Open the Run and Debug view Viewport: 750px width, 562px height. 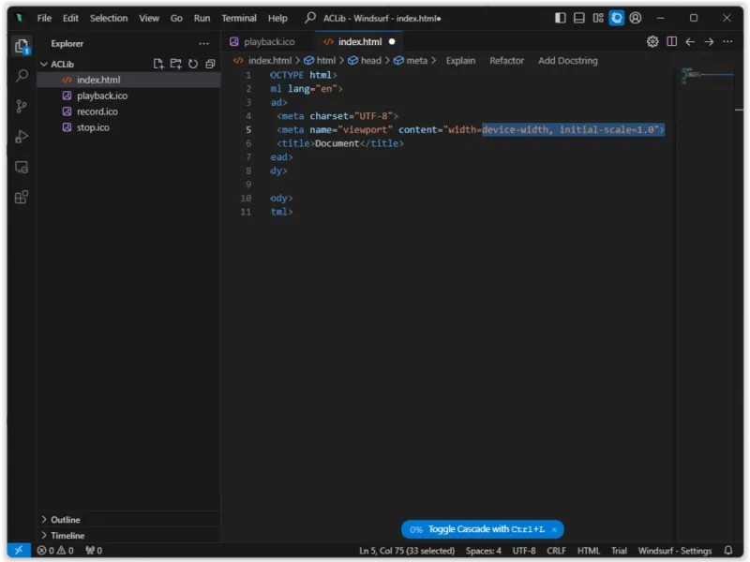[x=22, y=137]
